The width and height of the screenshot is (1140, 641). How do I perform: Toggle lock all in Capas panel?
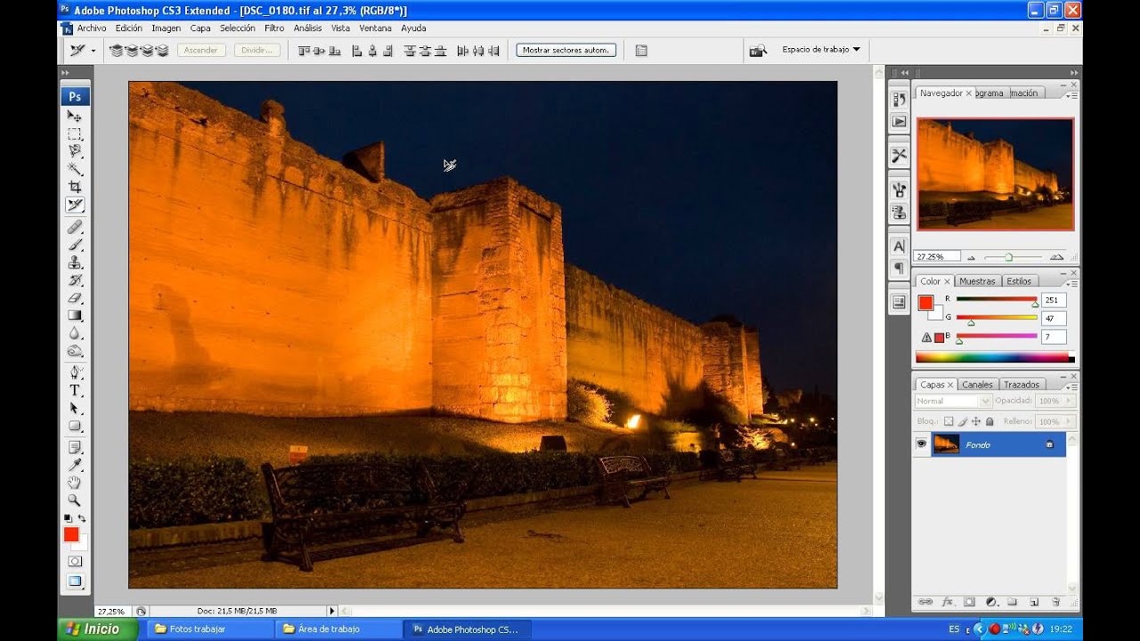point(989,421)
